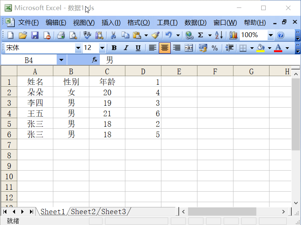Viewport: 301px width, 225px height.
Task: Select the Format Painter tool
Action: 155,35
